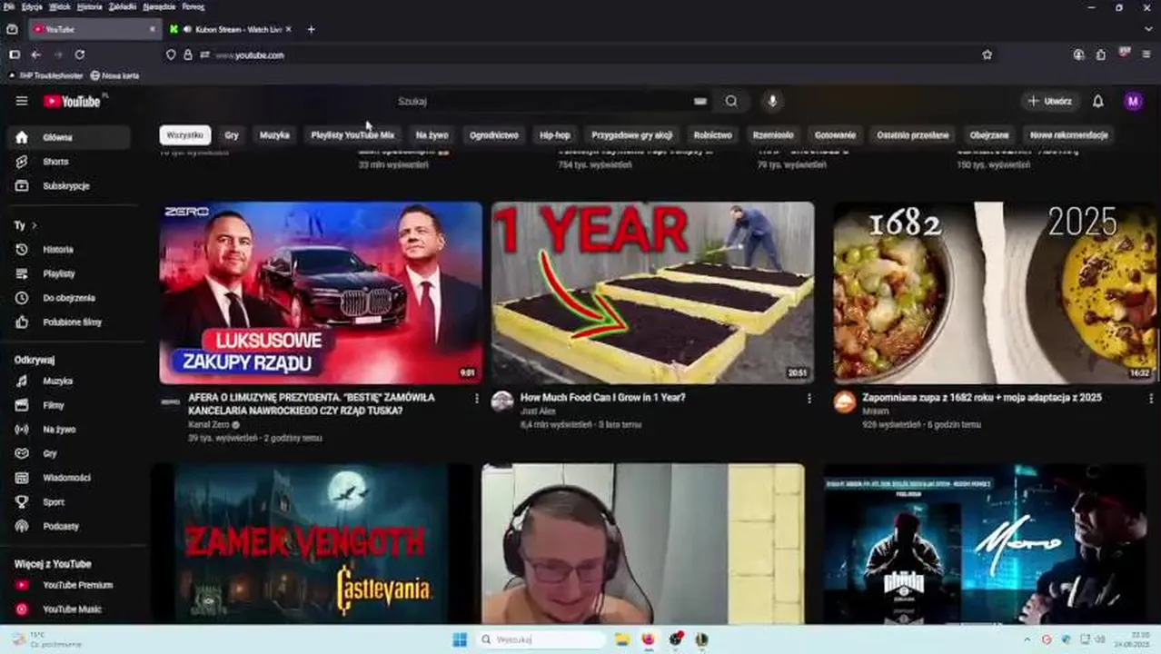The image size is (1161, 654).
Task: Select the Gotowanie filter chip
Action: pos(835,134)
